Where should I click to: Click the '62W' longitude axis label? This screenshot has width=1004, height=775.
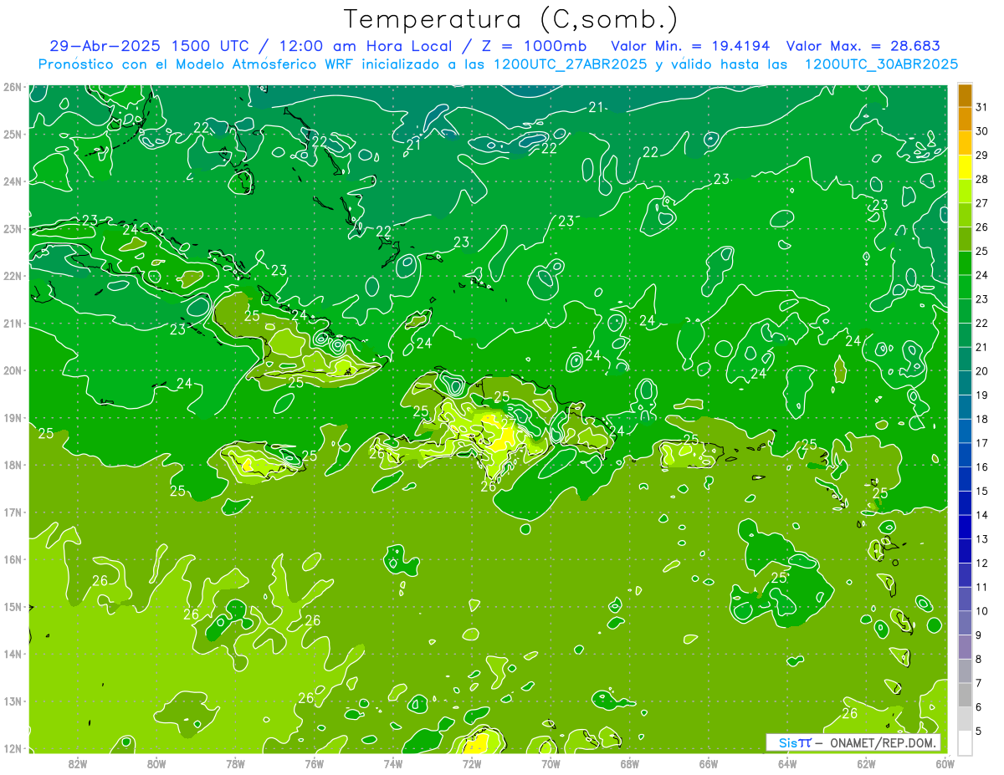[x=866, y=764]
